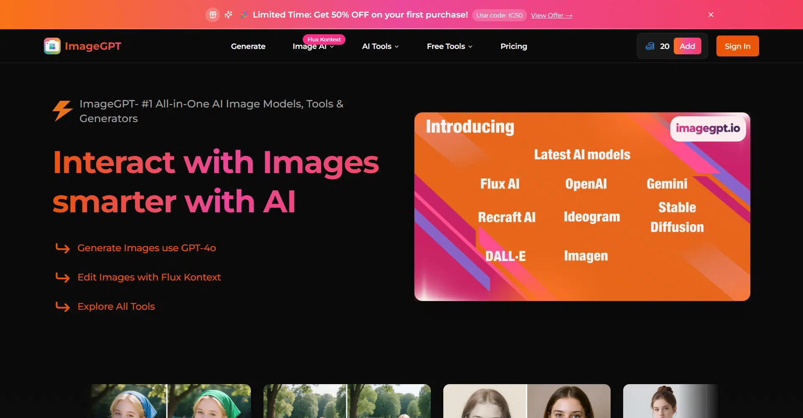Click arrow icon beside Explore All Tools
This screenshot has height=418, width=803.
pyautogui.click(x=63, y=306)
